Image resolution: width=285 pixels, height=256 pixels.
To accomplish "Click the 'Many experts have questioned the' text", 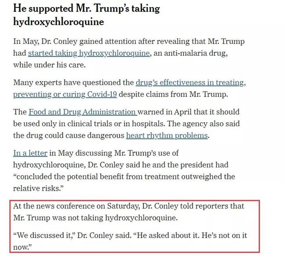I will coord(73,83).
